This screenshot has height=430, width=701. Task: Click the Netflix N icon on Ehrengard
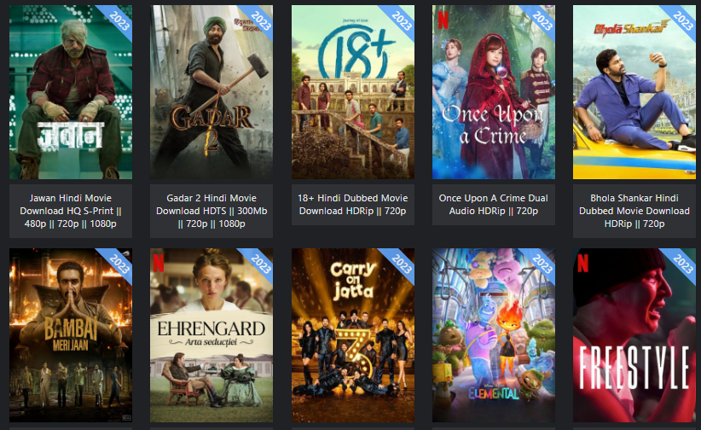159,263
